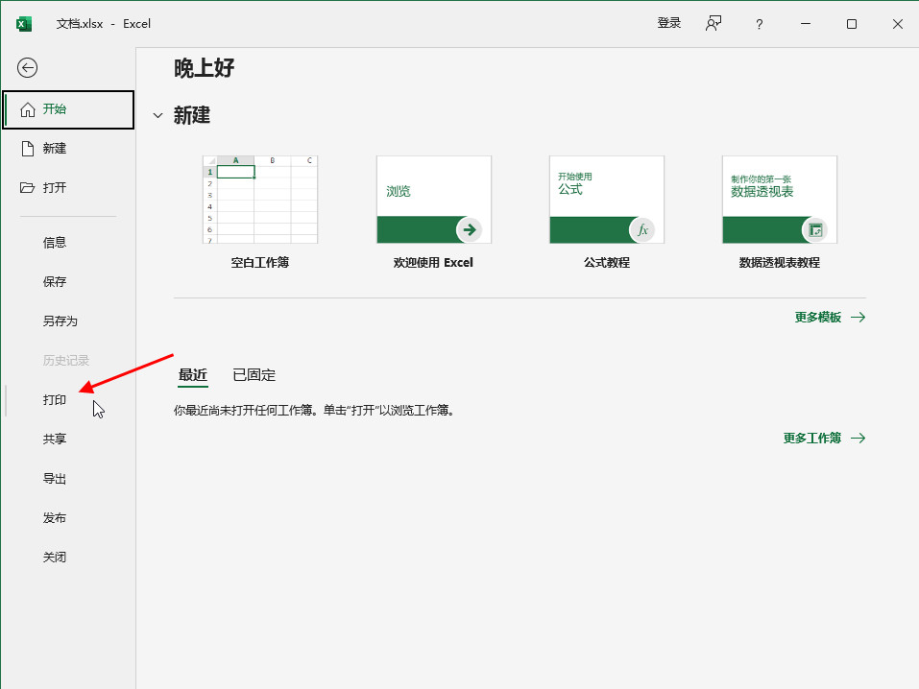Select 打开 in the left sidebar
The width and height of the screenshot is (919, 689).
(x=68, y=188)
